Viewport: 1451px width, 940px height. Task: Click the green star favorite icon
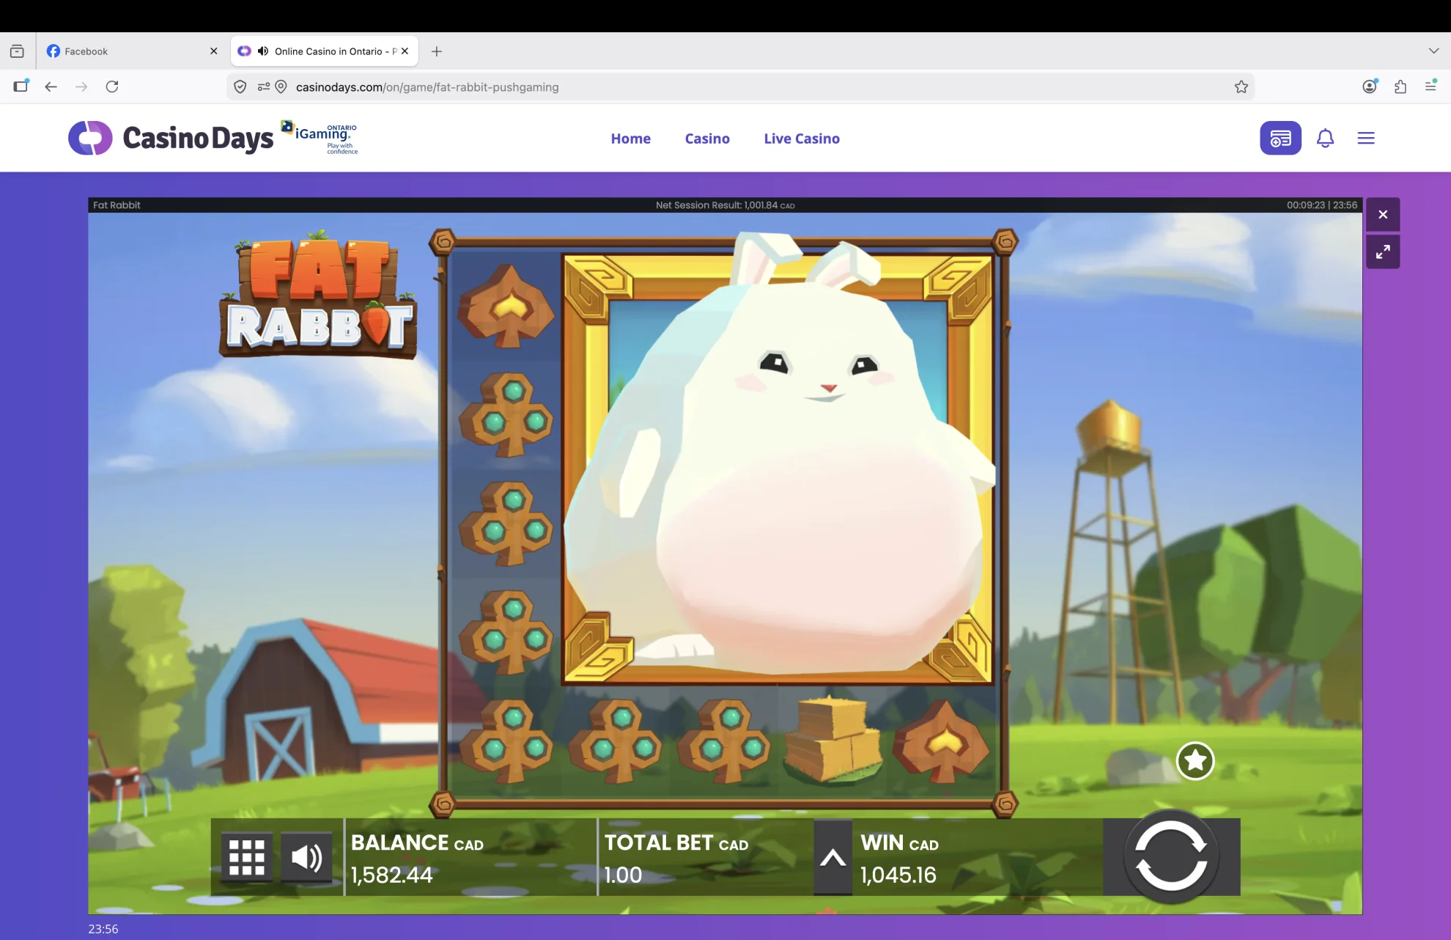pyautogui.click(x=1195, y=761)
